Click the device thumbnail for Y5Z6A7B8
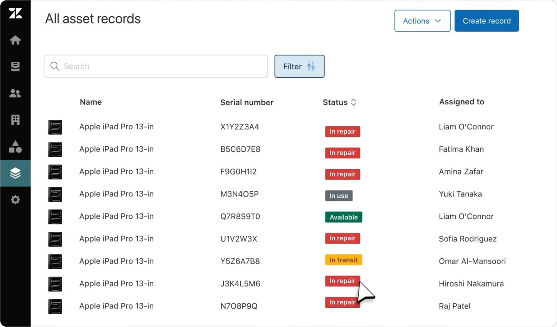Viewport: 557px width, 327px height. tap(55, 262)
